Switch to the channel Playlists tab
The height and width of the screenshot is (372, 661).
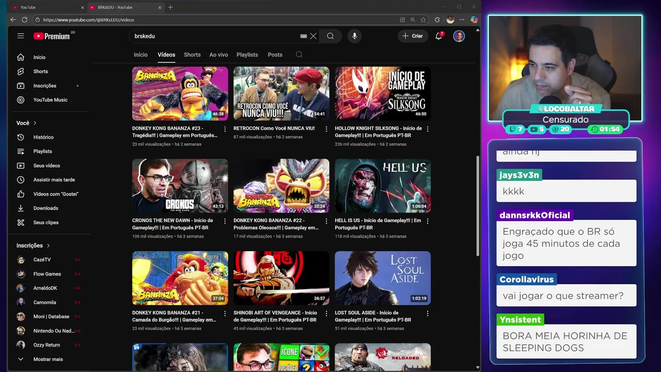(x=247, y=55)
